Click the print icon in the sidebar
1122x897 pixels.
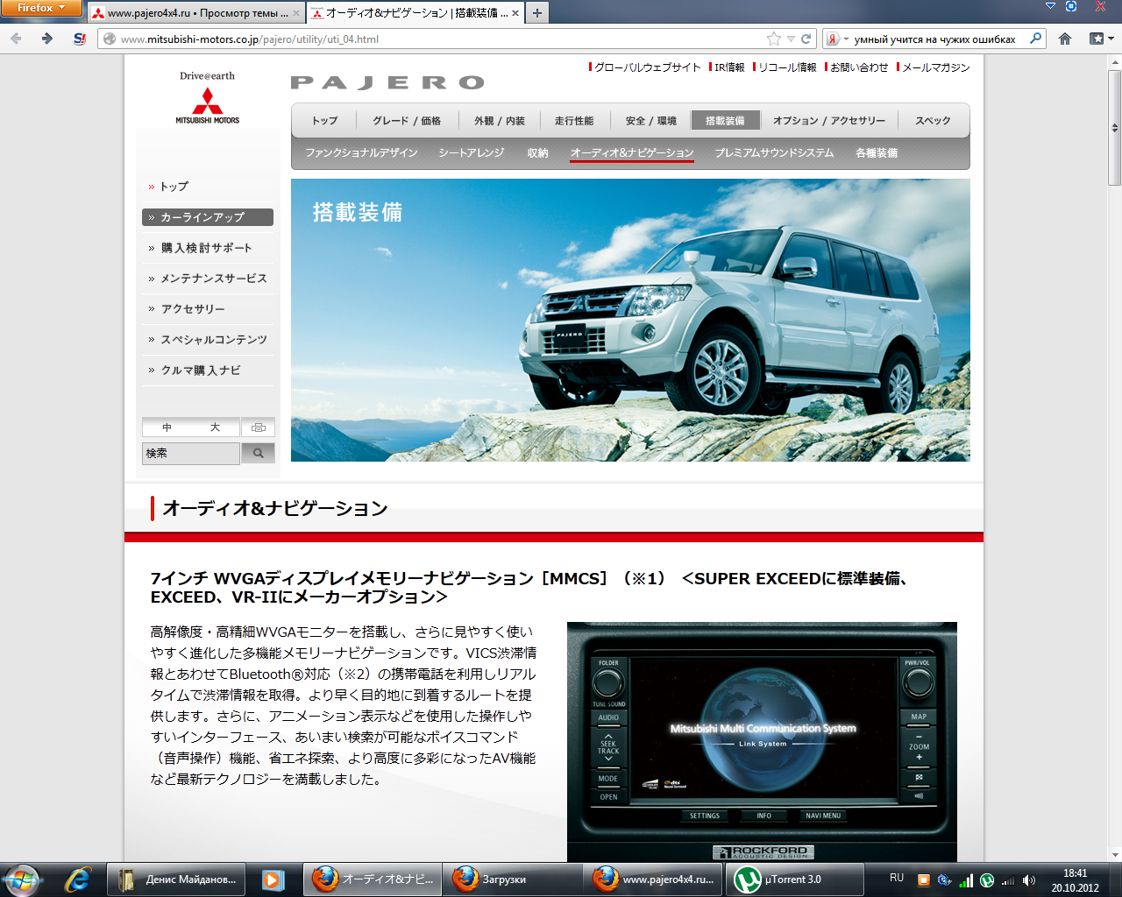tap(258, 427)
